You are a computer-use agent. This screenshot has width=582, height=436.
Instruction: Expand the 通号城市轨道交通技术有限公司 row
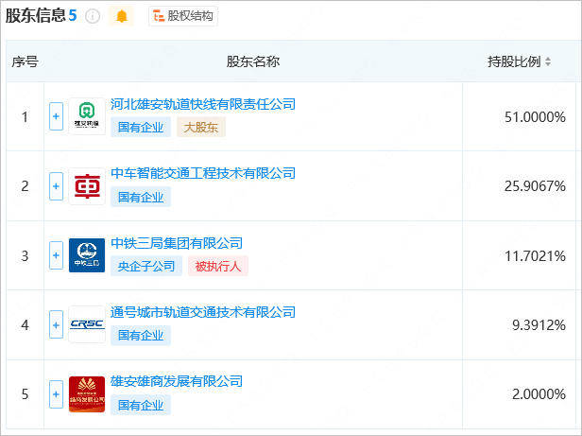tap(56, 324)
